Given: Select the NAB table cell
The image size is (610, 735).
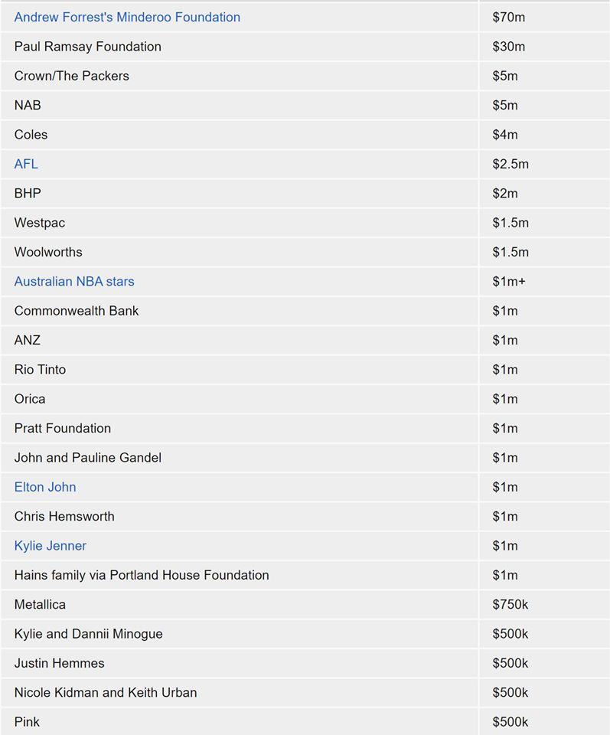Looking at the screenshot, I should (x=28, y=105).
